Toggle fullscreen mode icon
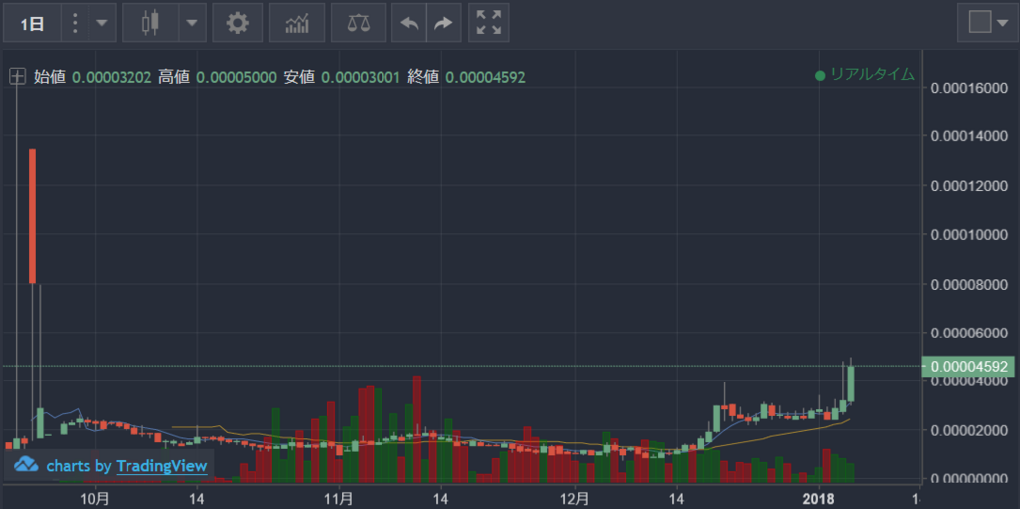The width and height of the screenshot is (1020, 509). point(488,23)
